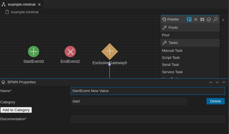This screenshot has width=229, height=134.
Task: Click the Delete category button
Action: pos(215,101)
